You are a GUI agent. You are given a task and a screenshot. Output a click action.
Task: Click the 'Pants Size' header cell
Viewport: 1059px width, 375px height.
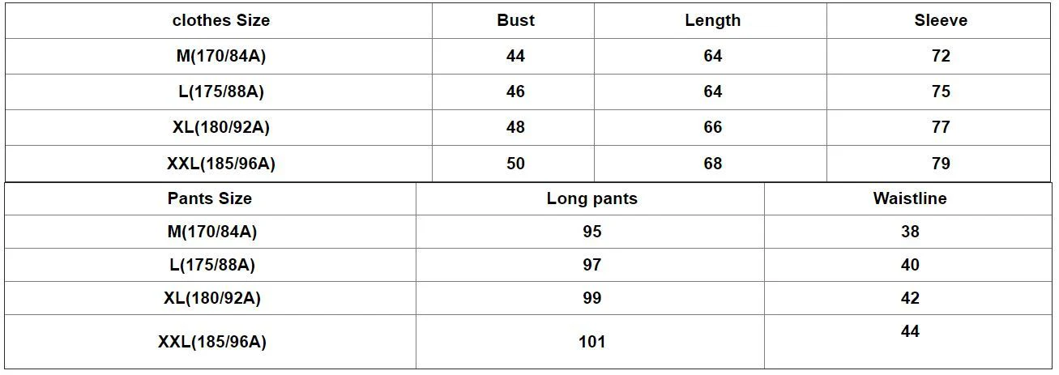[209, 198]
